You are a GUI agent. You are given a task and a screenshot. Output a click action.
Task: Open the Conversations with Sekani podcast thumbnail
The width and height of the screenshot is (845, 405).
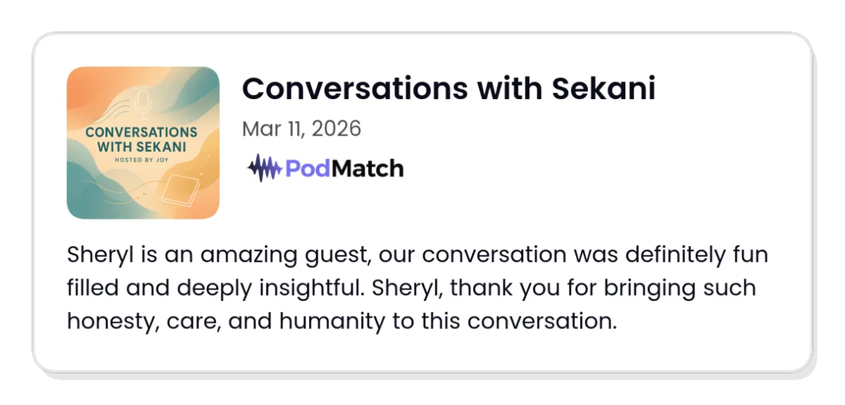coord(143,143)
